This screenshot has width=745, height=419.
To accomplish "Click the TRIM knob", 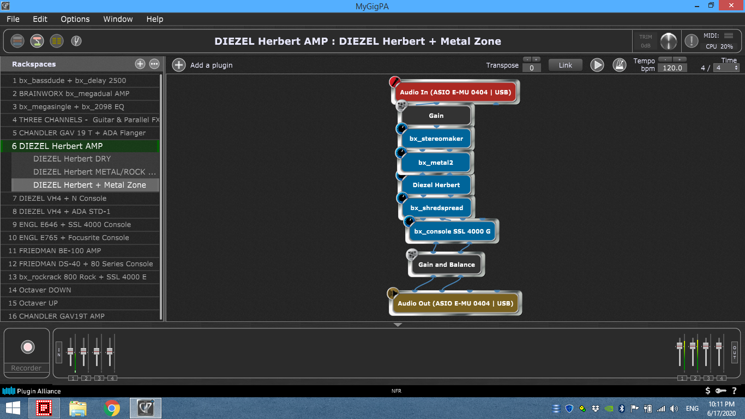I will pyautogui.click(x=668, y=41).
